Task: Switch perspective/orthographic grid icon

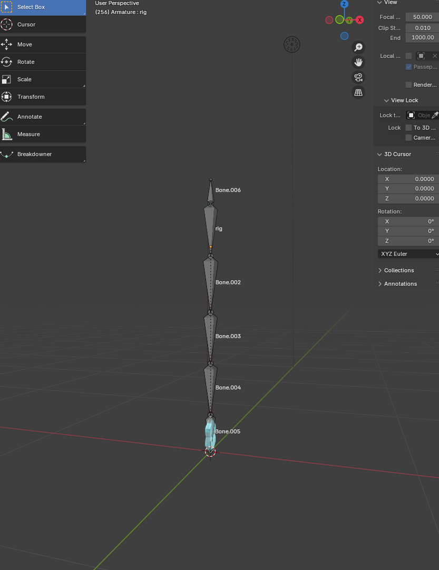Action: click(358, 92)
